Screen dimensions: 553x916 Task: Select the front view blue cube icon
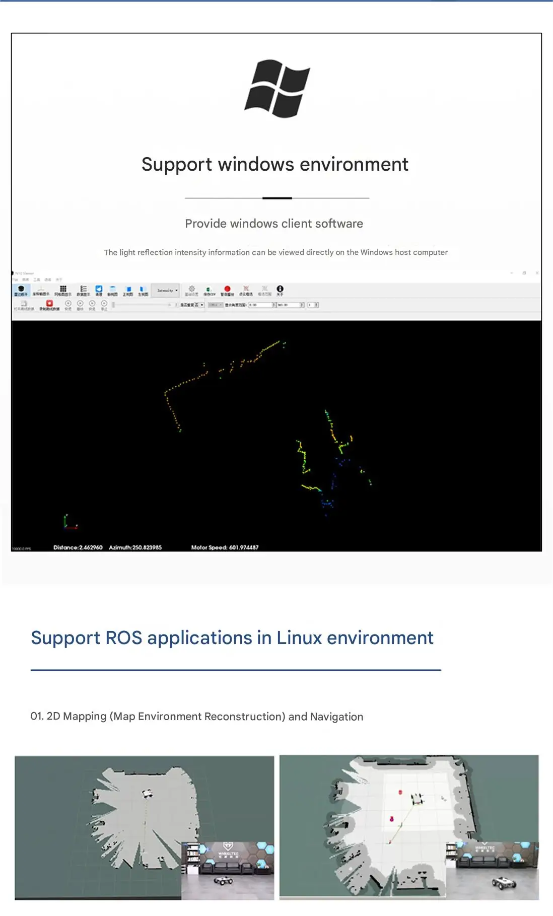(x=128, y=291)
